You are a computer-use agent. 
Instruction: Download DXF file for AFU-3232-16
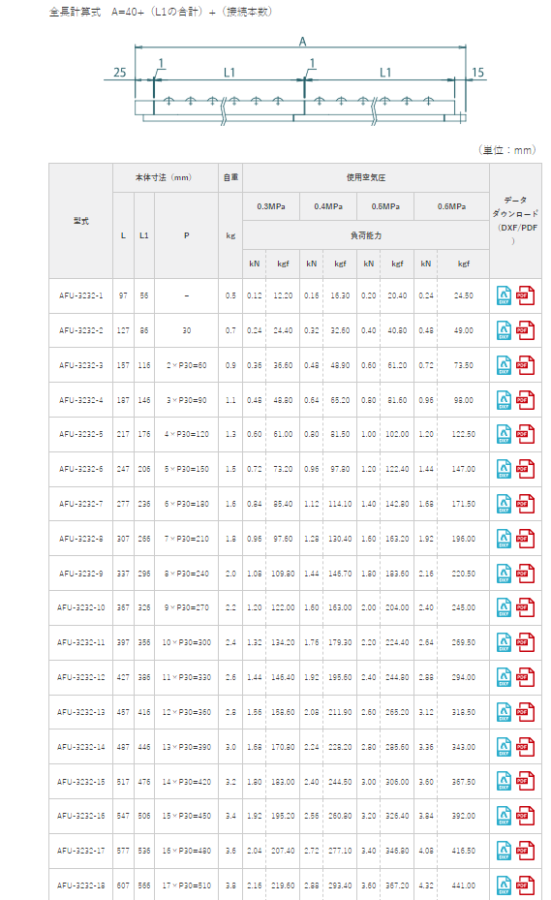504,816
